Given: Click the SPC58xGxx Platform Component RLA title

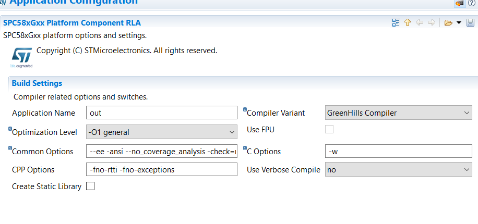Looking at the screenshot, I should pyautogui.click(x=72, y=23).
